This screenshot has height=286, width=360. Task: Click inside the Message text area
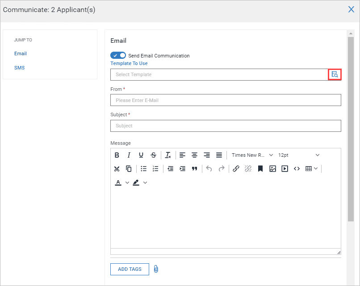[x=226, y=219]
